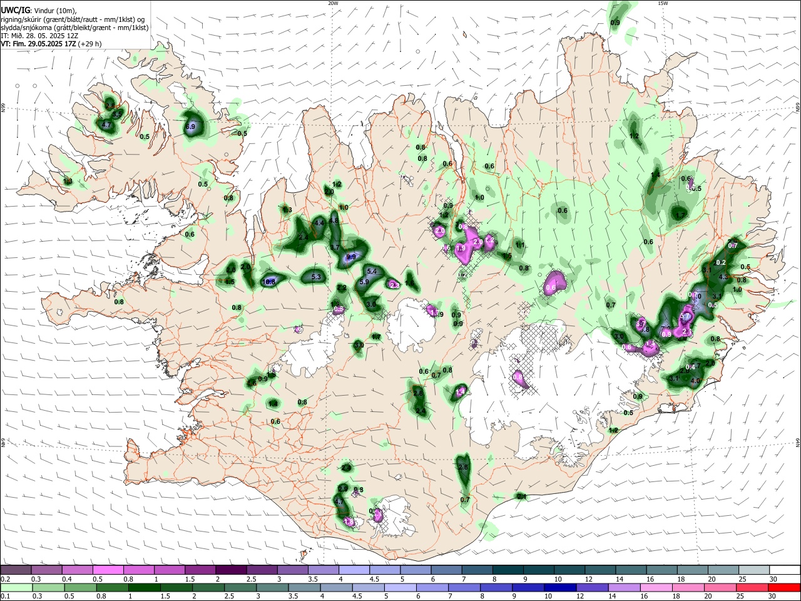801x601 pixels.
Task: Select the 6.9 value in the Westfjords
Action: point(191,126)
